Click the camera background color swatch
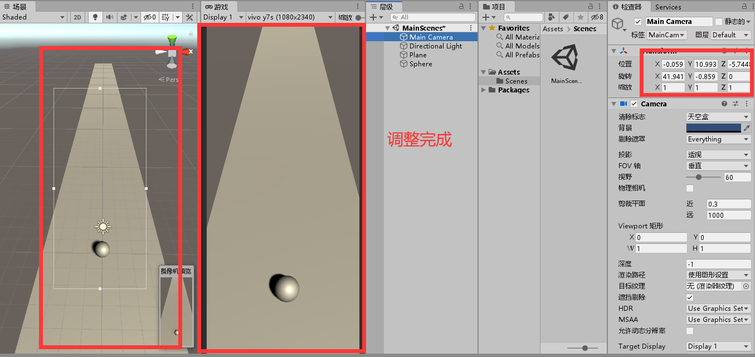 pos(714,128)
